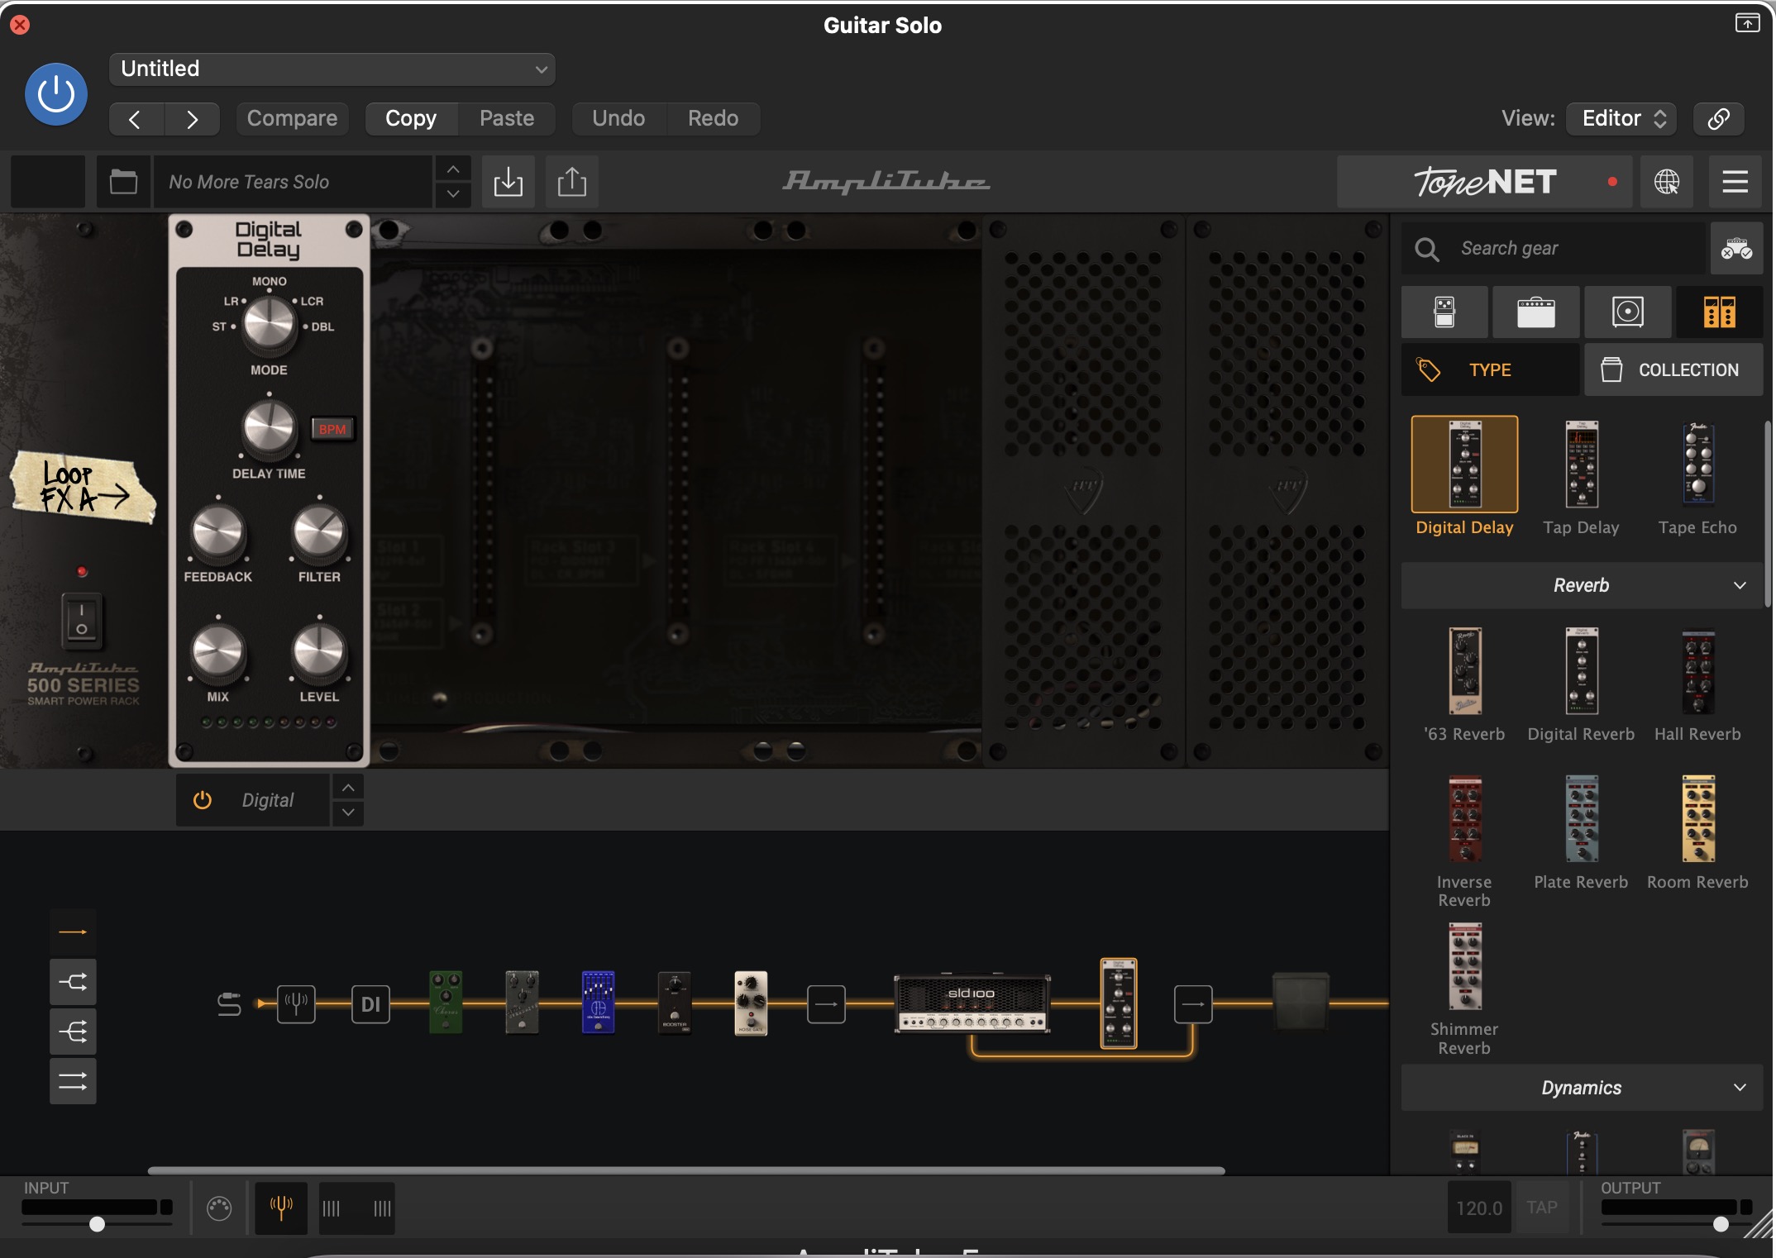Click the FILTER knob
The image size is (1776, 1258).
click(x=319, y=531)
